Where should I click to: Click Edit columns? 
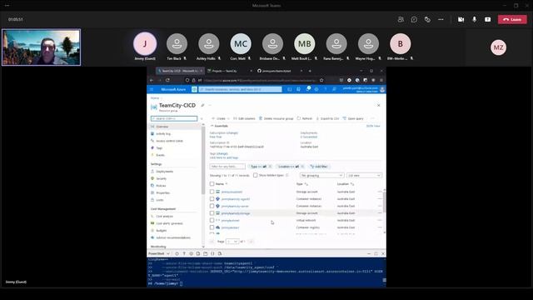[x=244, y=118]
